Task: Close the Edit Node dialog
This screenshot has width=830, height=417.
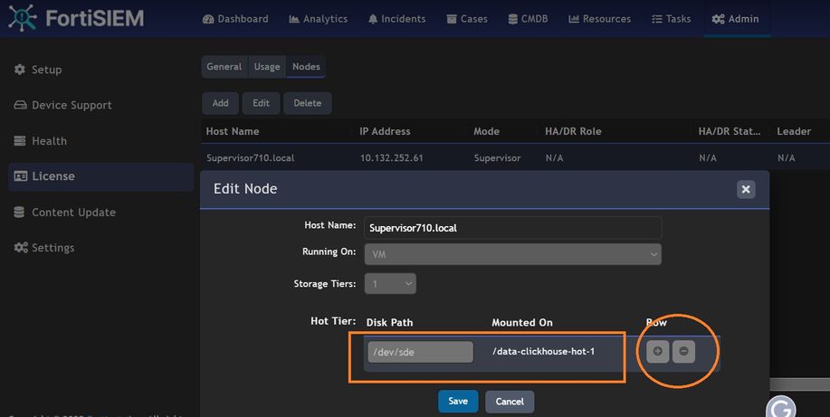Action: 746,189
